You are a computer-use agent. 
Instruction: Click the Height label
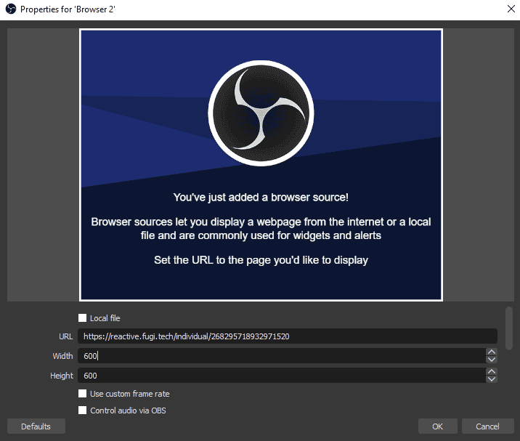[62, 376]
